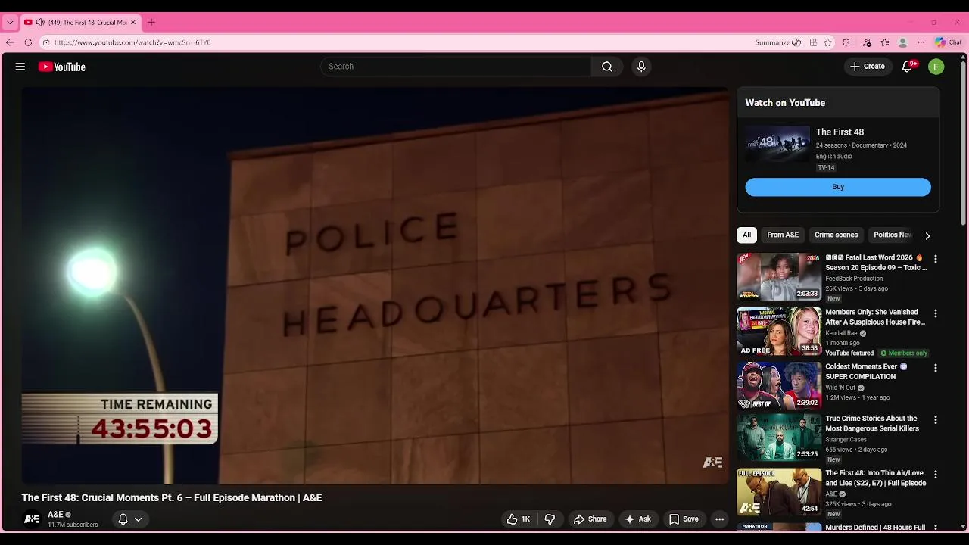Open Fatal Last Word 2026 video thumbnail
This screenshot has height=545, width=969.
coord(779,276)
